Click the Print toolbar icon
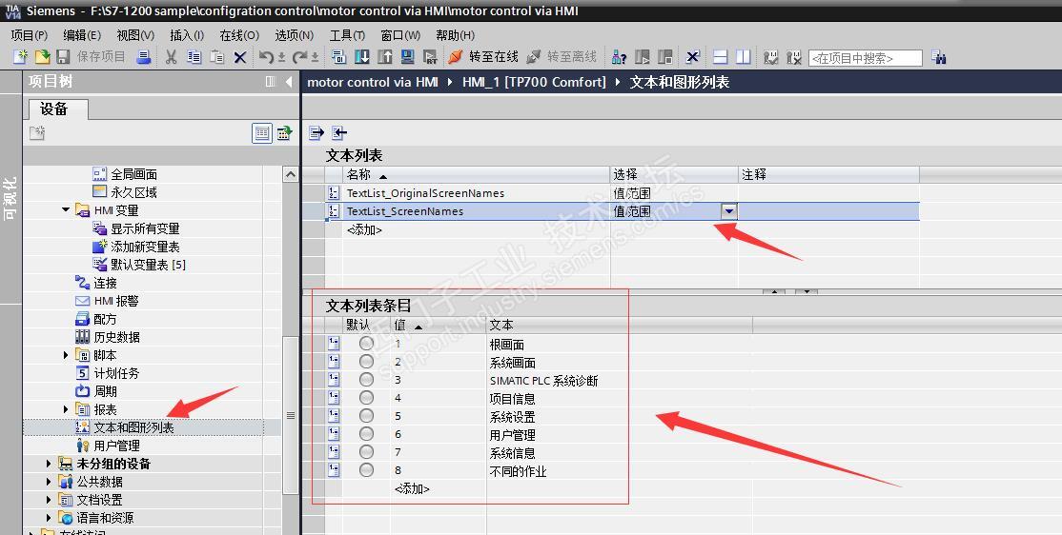This screenshot has height=535, width=1062. 144,57
